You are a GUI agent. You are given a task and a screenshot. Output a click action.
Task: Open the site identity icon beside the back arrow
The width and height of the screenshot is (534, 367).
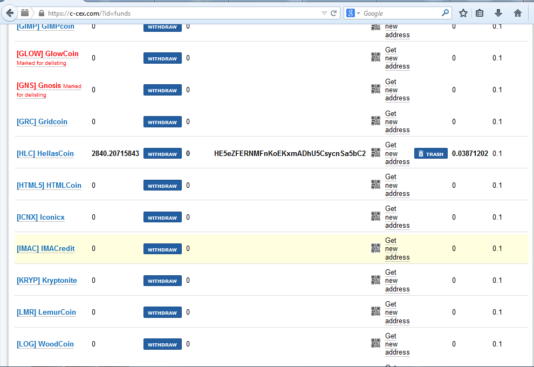click(24, 13)
